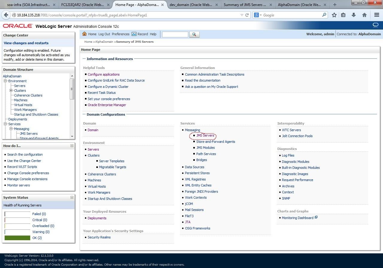Image resolution: width=383 pixels, height=268 pixels.
Task: Open Preferences in the console toolbar
Action: click(x=121, y=34)
